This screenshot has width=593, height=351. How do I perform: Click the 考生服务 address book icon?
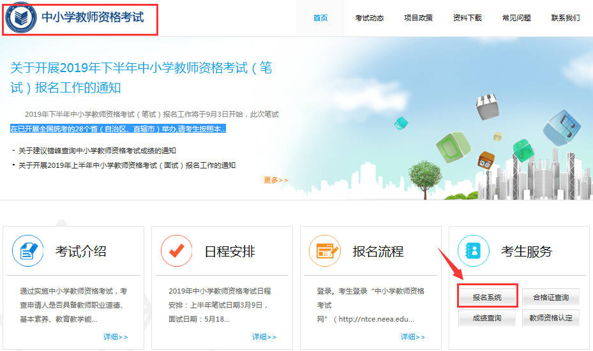473,251
